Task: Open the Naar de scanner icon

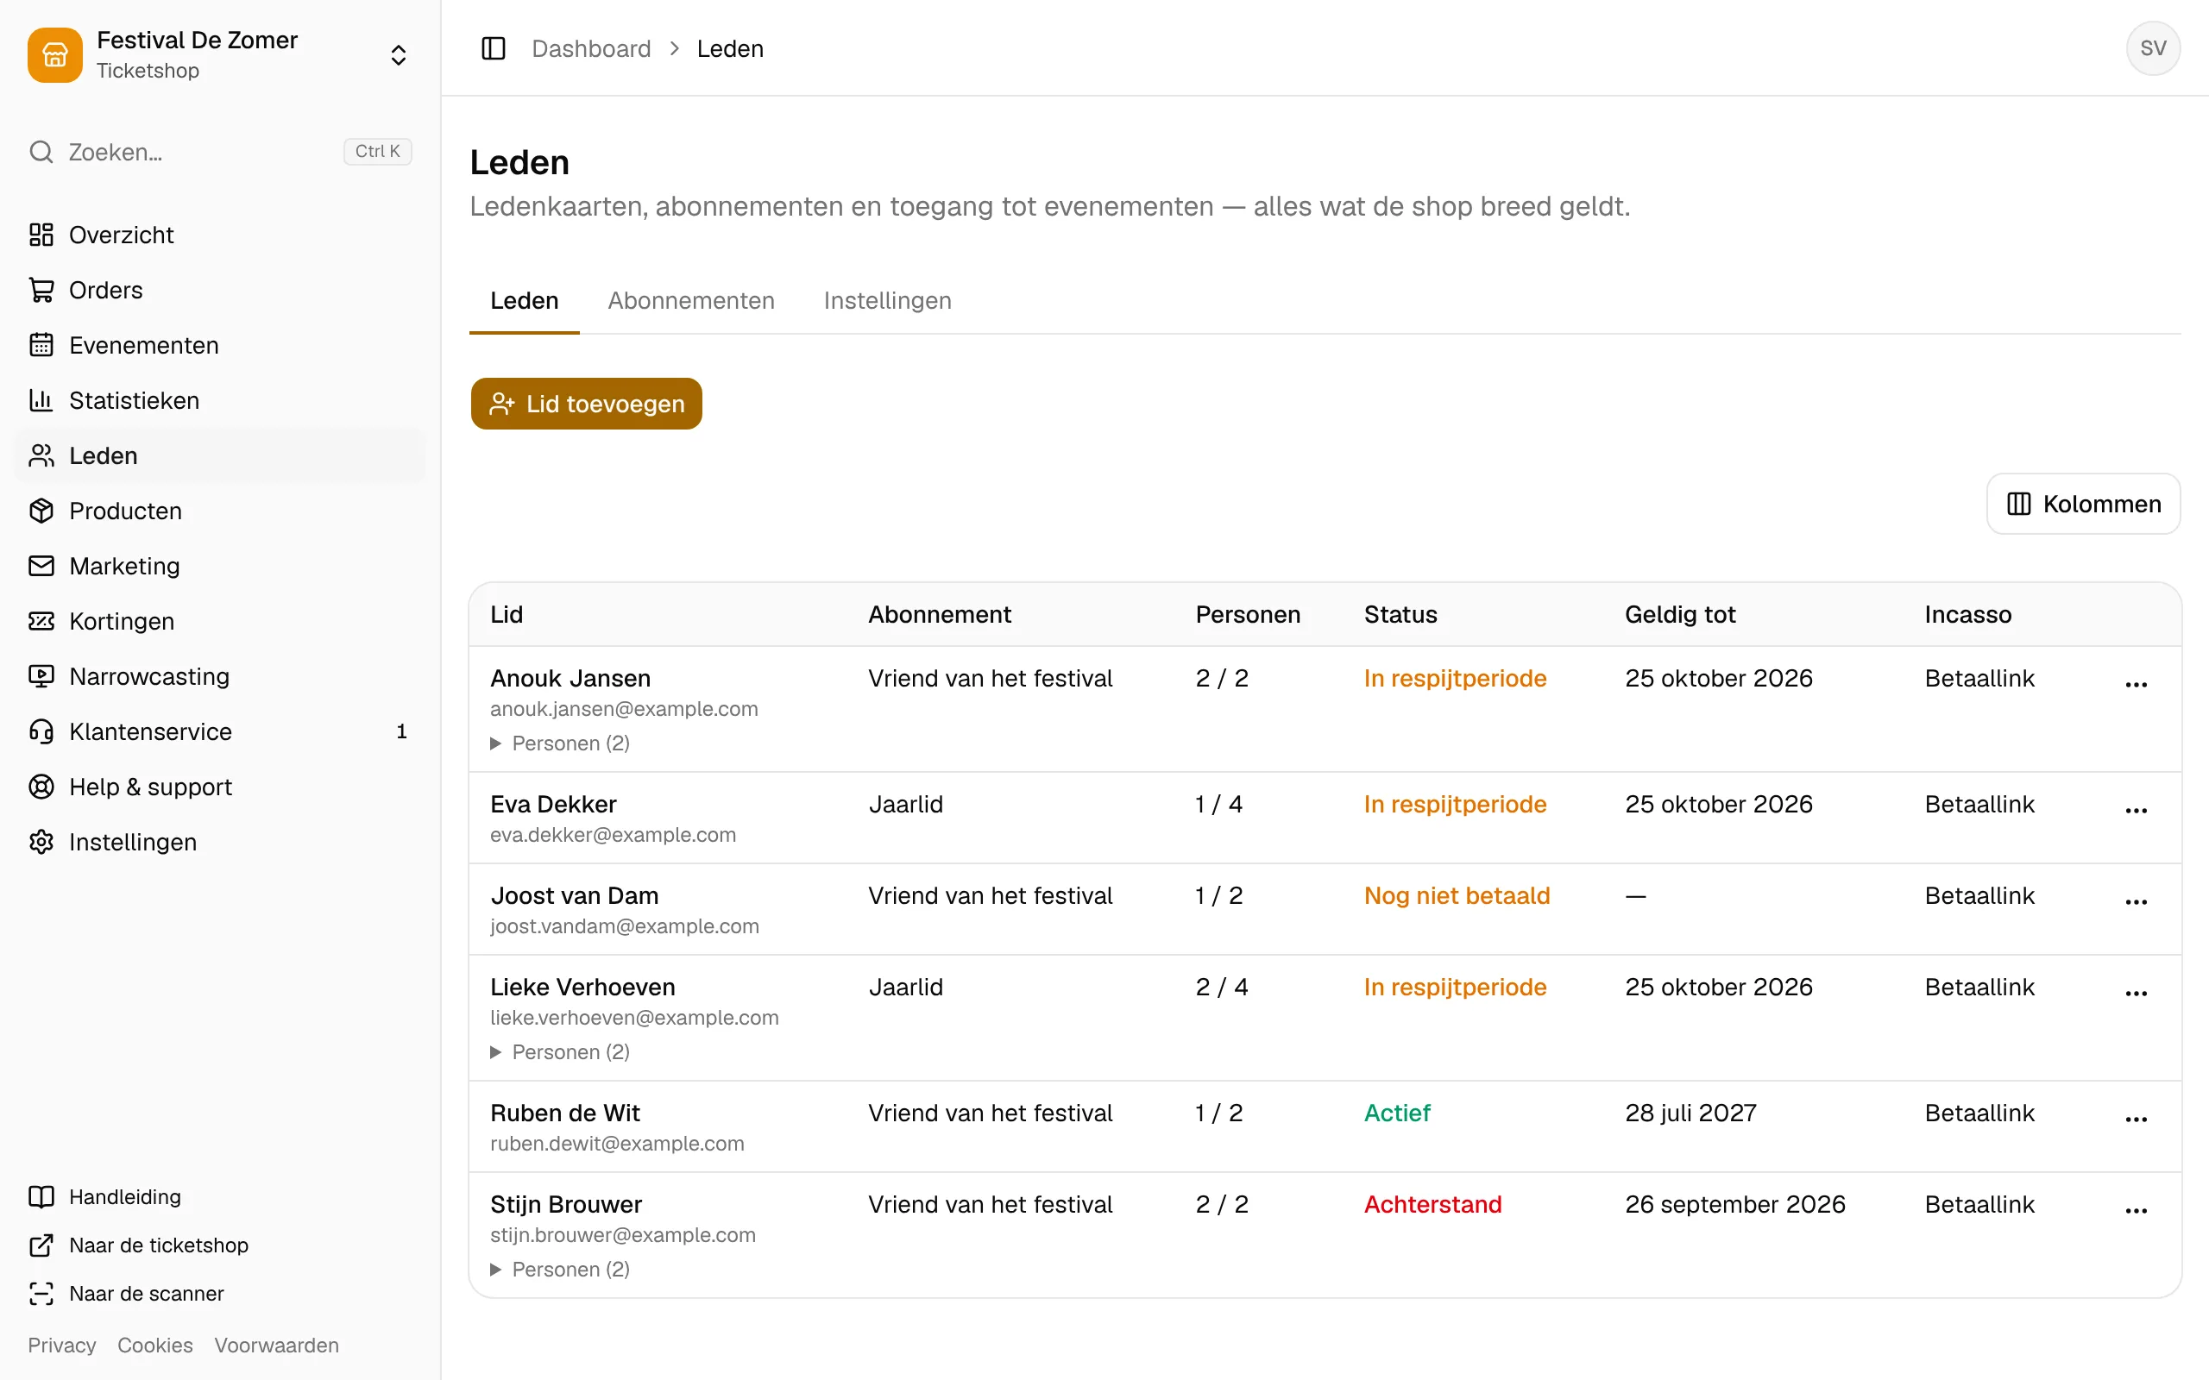Action: tap(41, 1293)
